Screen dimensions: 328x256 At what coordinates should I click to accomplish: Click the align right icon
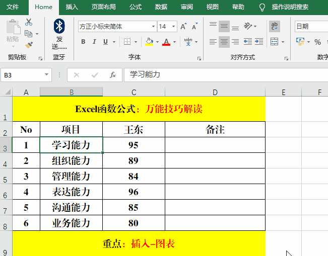[235, 42]
